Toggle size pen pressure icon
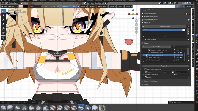 click(x=58, y=6)
